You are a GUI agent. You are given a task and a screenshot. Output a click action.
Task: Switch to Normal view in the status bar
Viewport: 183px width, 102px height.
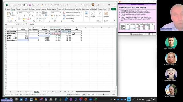tap(84, 95)
